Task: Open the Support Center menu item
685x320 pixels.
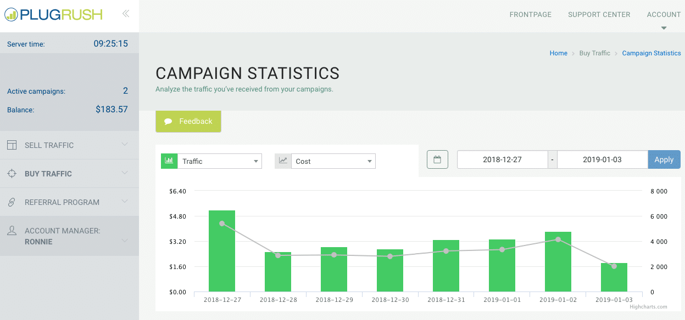Action: point(599,14)
